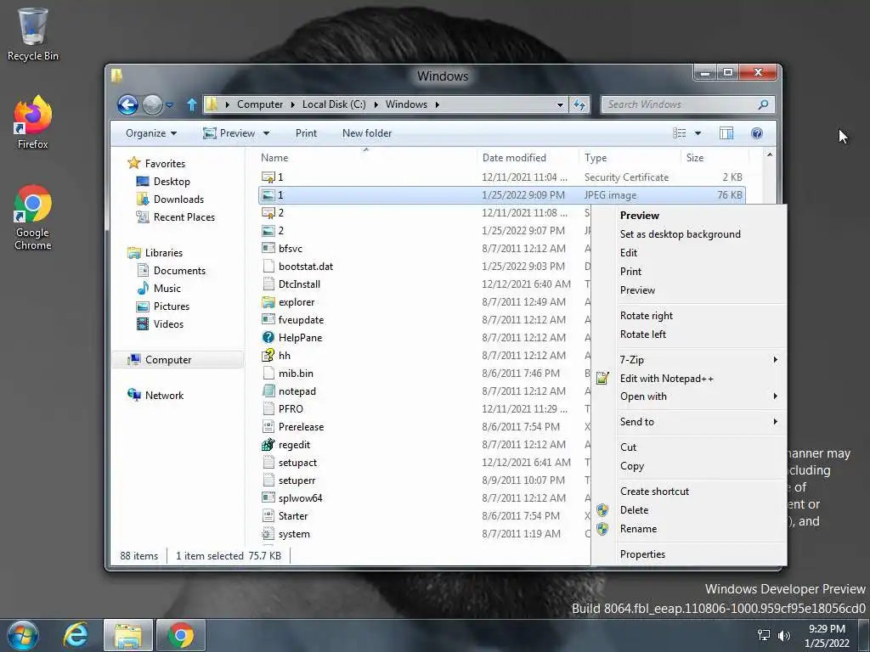Screen dimensions: 870x652
Task: Open Recent Places in sidebar
Action: click(176, 217)
